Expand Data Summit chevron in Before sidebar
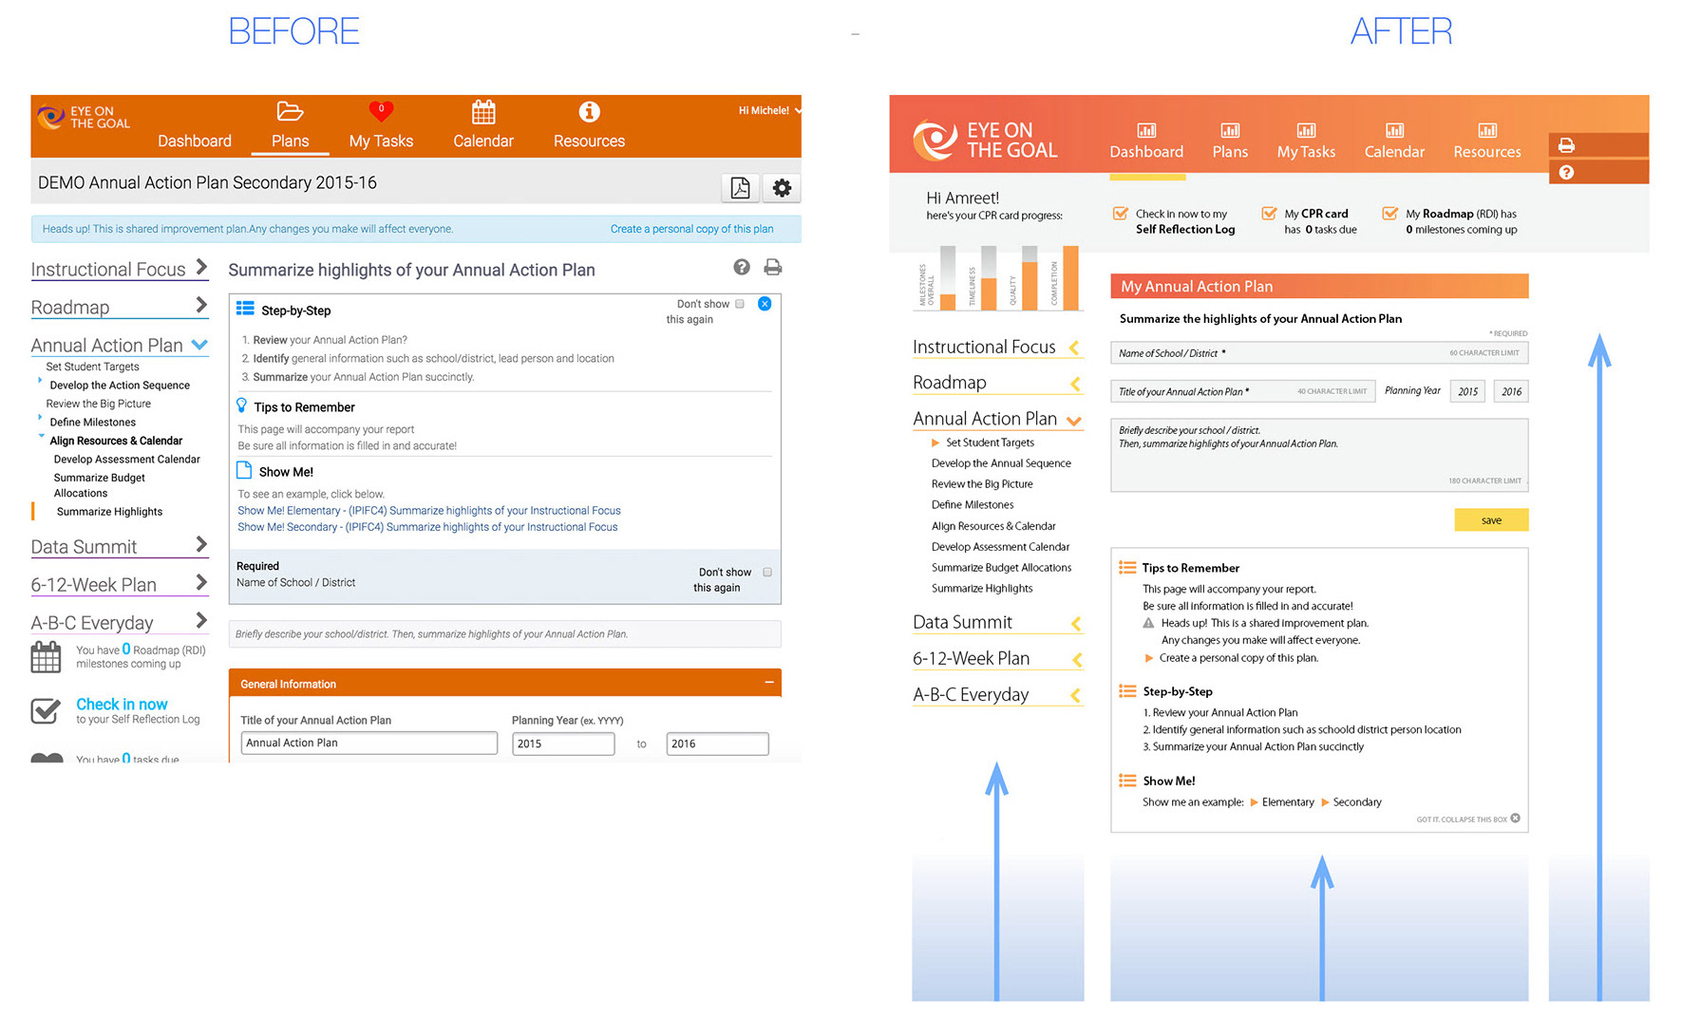The image size is (1682, 1017). (201, 544)
